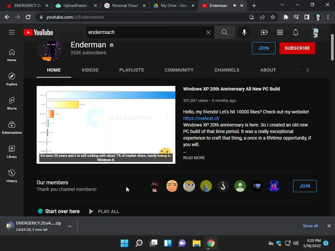Viewport: 335px width, 251px height.
Task: Open the taskbar clock showing 3:20 PM
Action: pyautogui.click(x=312, y=243)
